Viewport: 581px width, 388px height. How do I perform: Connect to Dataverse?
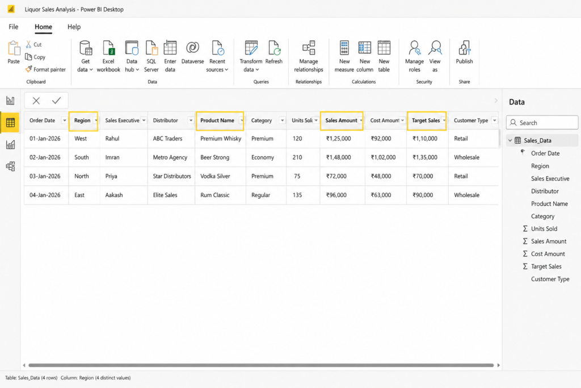click(192, 52)
